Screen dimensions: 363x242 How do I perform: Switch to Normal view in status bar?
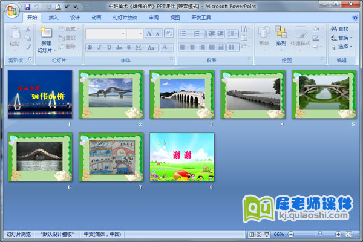(251, 234)
